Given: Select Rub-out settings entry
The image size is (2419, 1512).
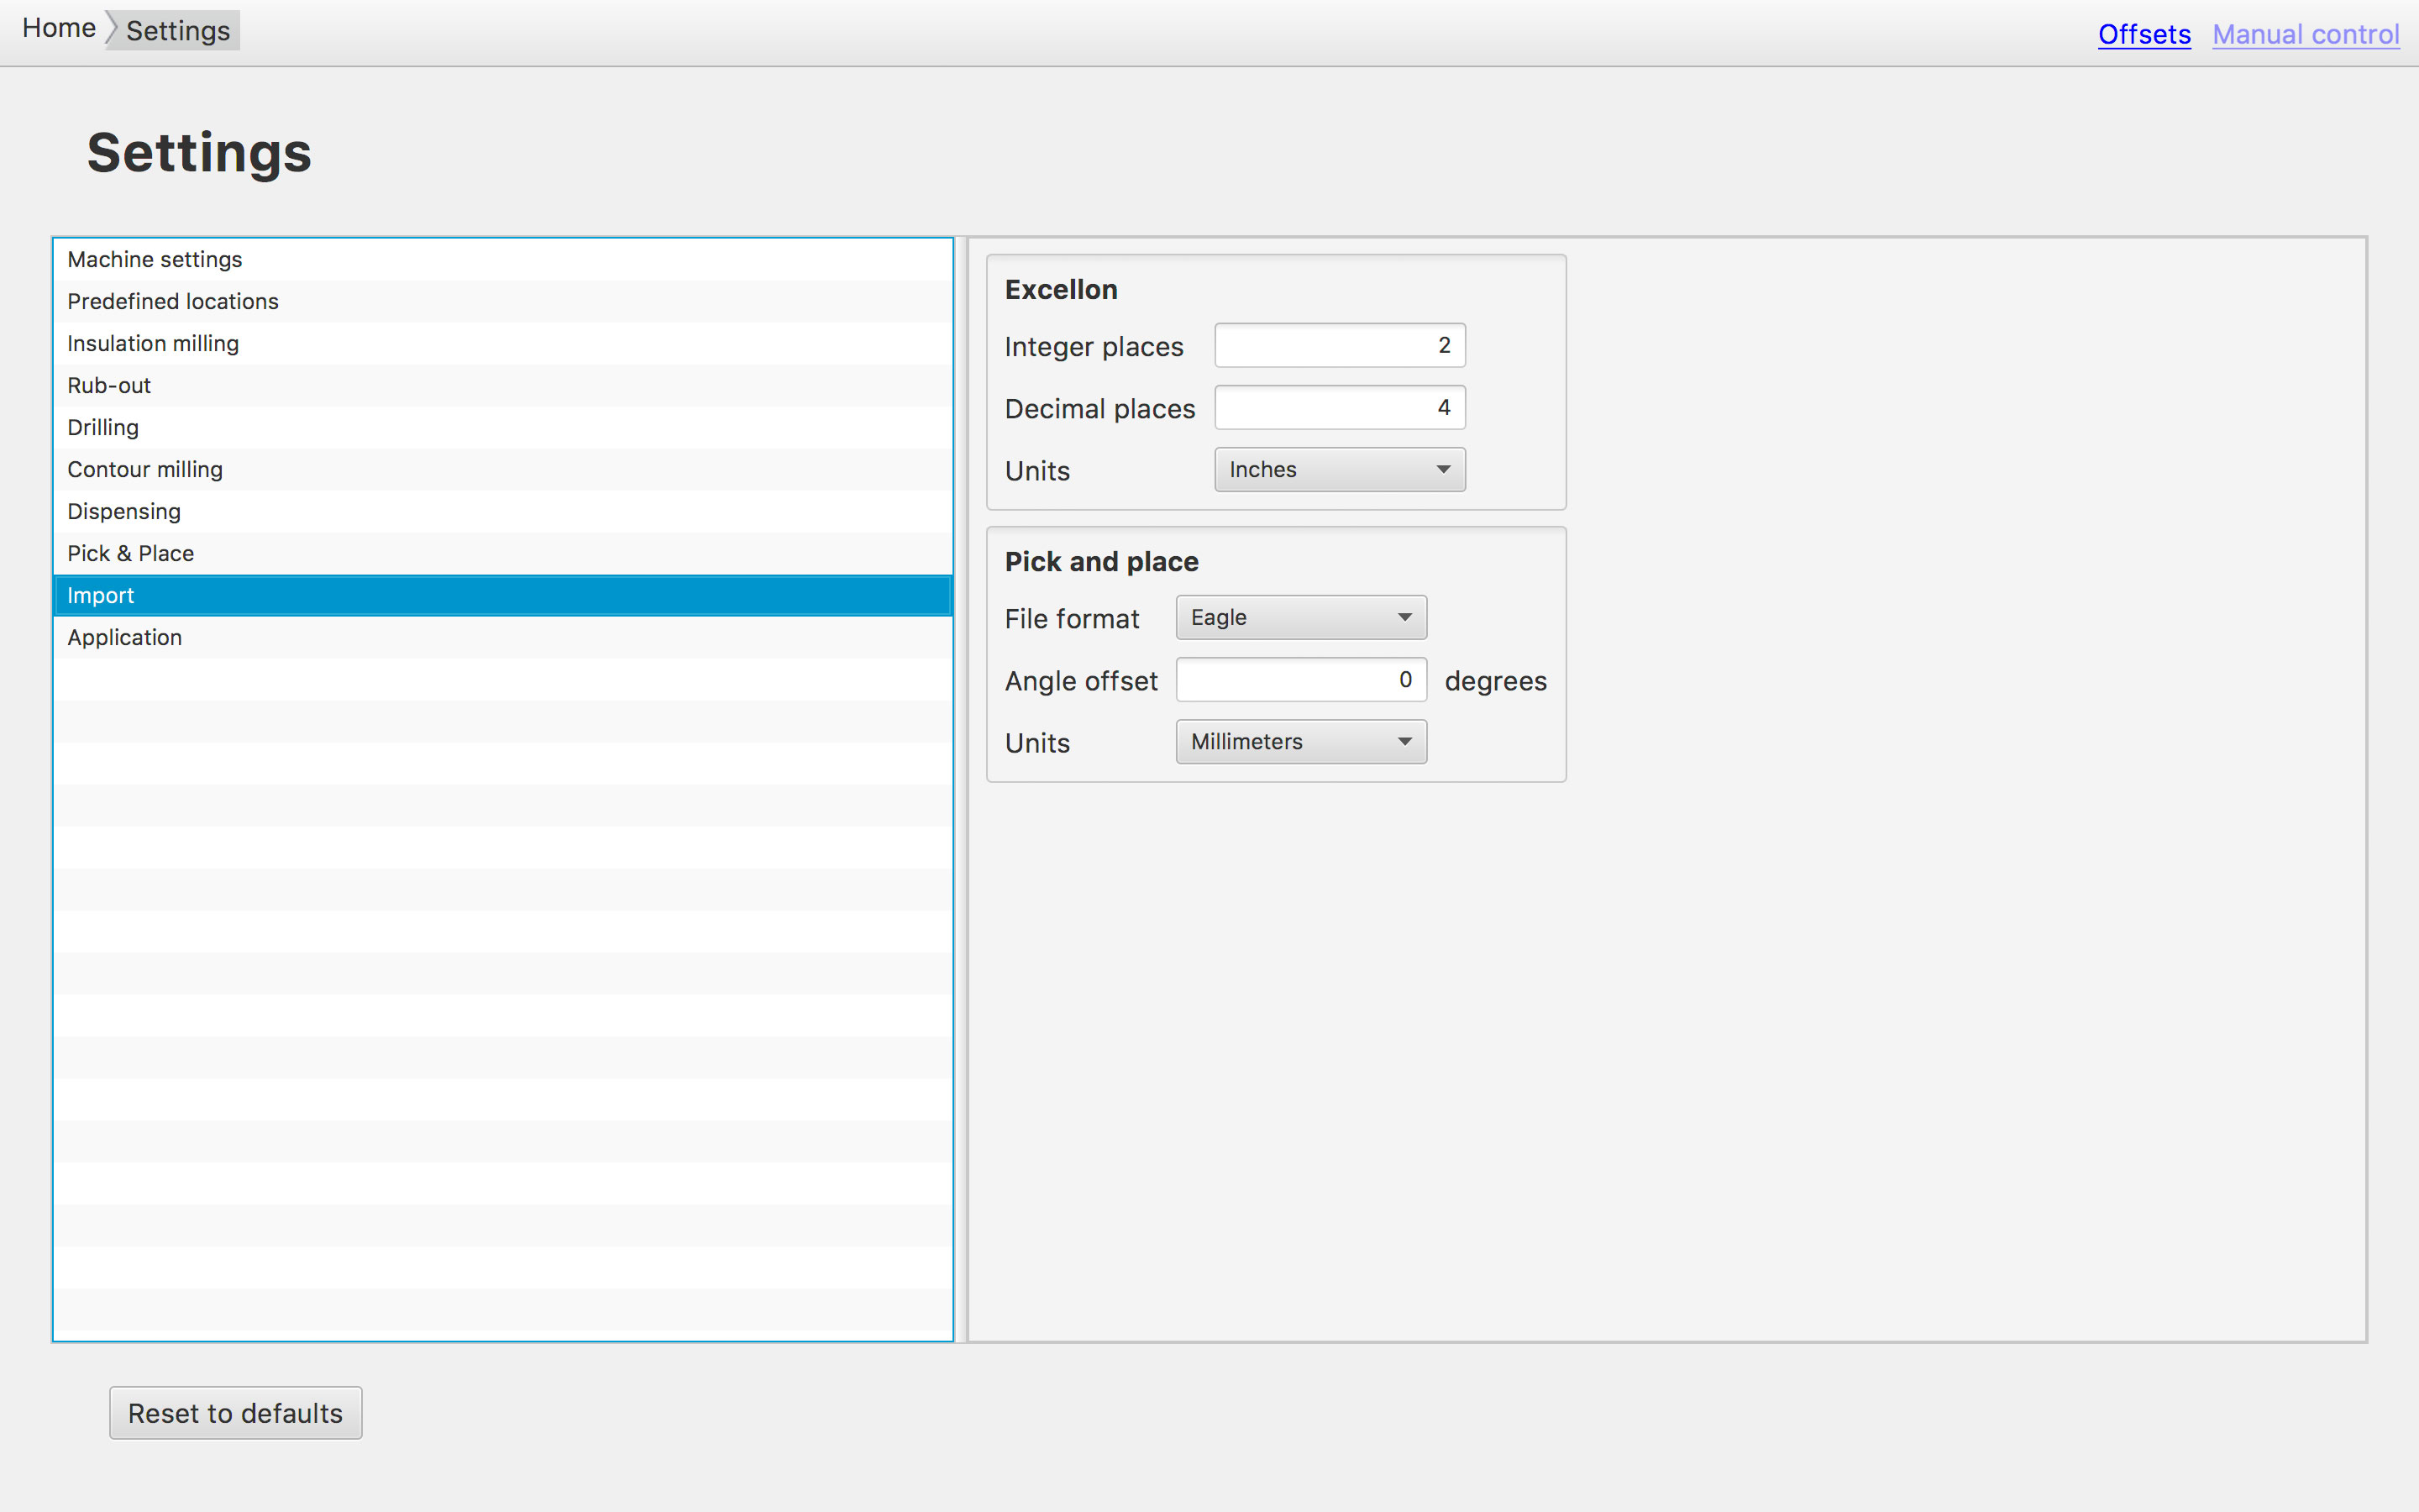Looking at the screenshot, I should pyautogui.click(x=503, y=385).
